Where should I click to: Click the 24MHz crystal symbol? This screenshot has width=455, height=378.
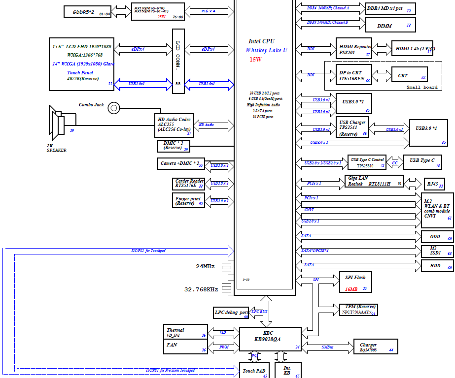pos(228,267)
